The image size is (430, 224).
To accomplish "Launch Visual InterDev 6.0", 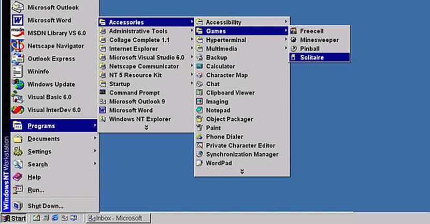I will click(x=54, y=110).
